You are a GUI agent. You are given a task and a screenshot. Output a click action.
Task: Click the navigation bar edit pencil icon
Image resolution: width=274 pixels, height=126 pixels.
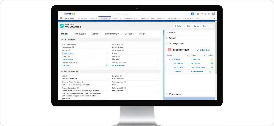coord(214,18)
